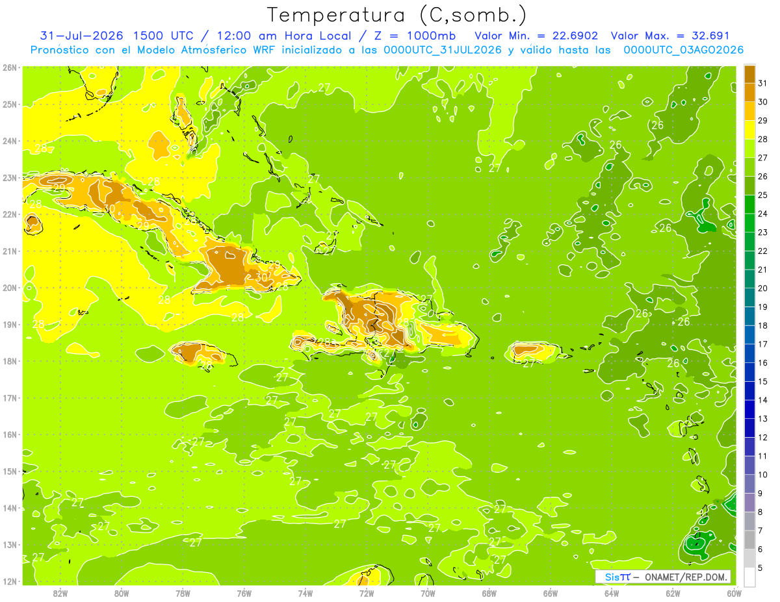Select the gray swatch between 6 and 7
Viewport: 780px width, 602px height.
(749, 540)
